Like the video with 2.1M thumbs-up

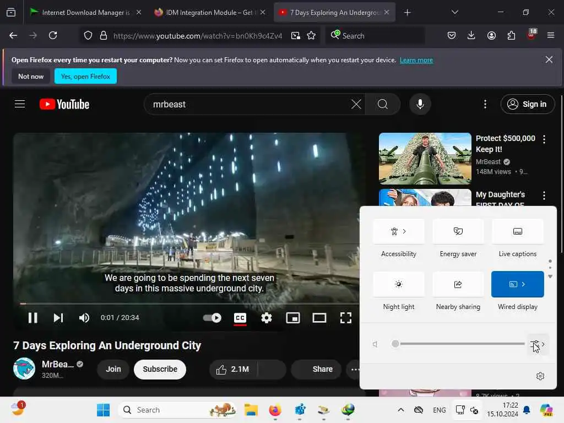click(x=233, y=370)
